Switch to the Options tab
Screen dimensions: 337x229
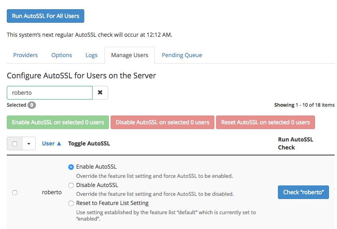coord(61,55)
